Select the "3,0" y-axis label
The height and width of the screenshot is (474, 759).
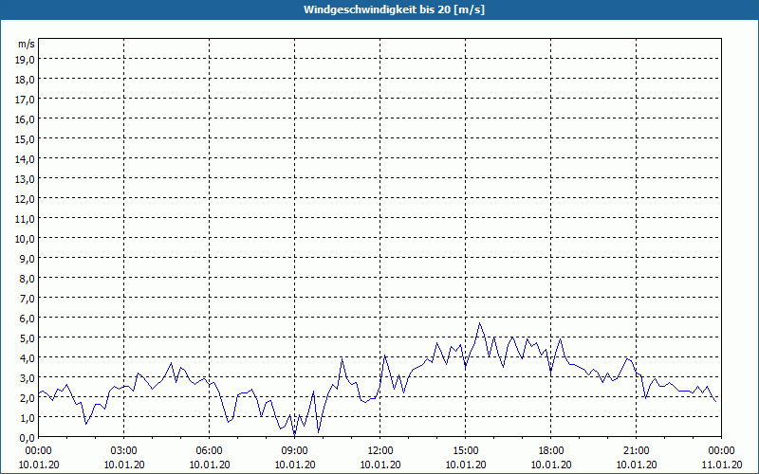pos(28,377)
